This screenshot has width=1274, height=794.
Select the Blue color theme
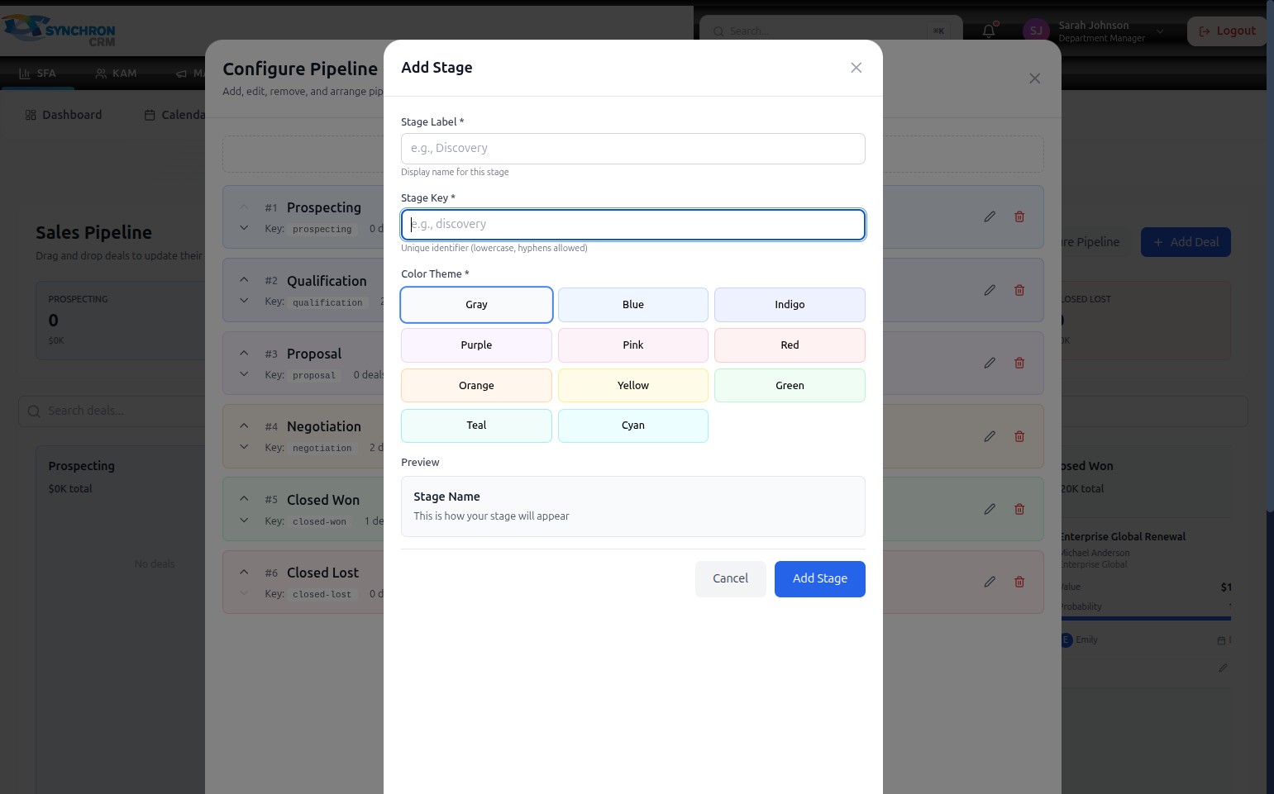633,305
